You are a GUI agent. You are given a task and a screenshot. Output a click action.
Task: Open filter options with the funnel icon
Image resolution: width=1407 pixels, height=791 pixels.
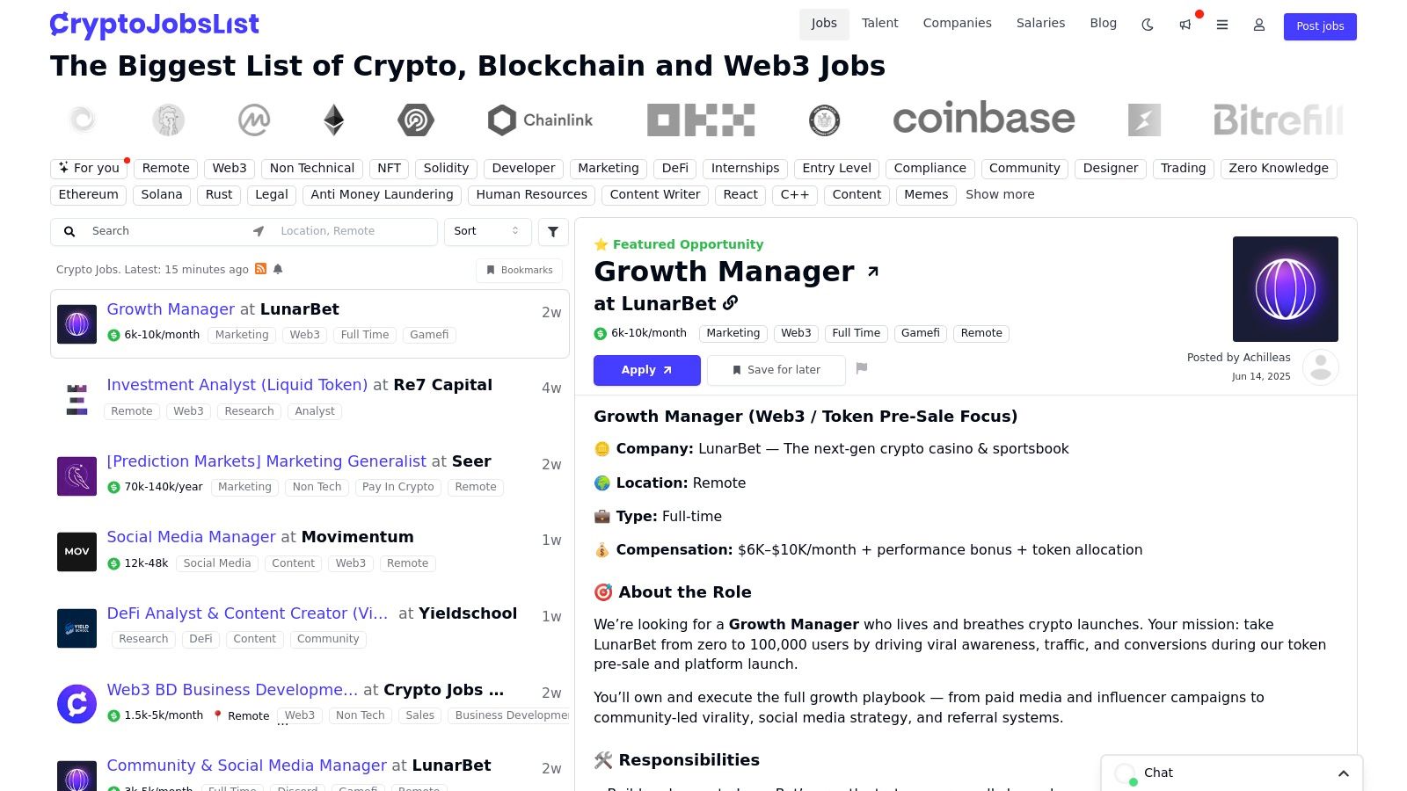click(x=553, y=231)
